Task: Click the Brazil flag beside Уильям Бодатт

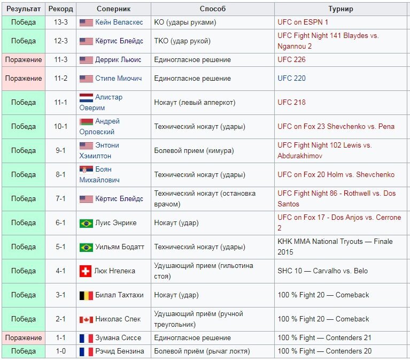Action: tap(86, 248)
